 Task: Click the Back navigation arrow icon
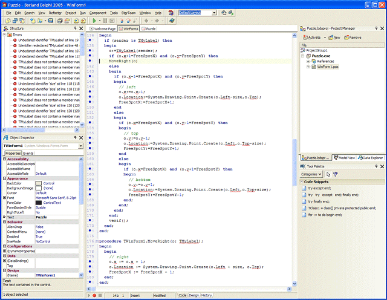[x=146, y=21]
